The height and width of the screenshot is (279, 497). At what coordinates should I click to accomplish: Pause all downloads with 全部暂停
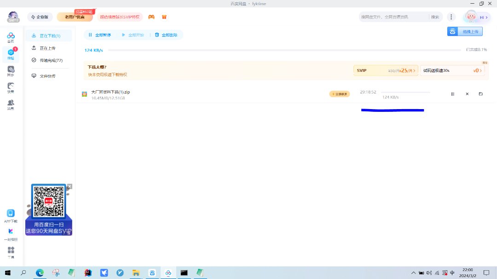click(100, 35)
